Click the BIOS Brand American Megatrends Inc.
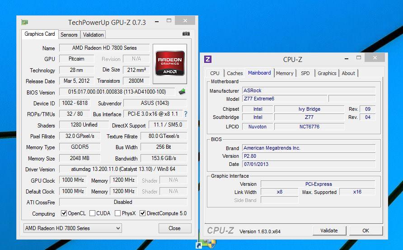 [309, 148]
